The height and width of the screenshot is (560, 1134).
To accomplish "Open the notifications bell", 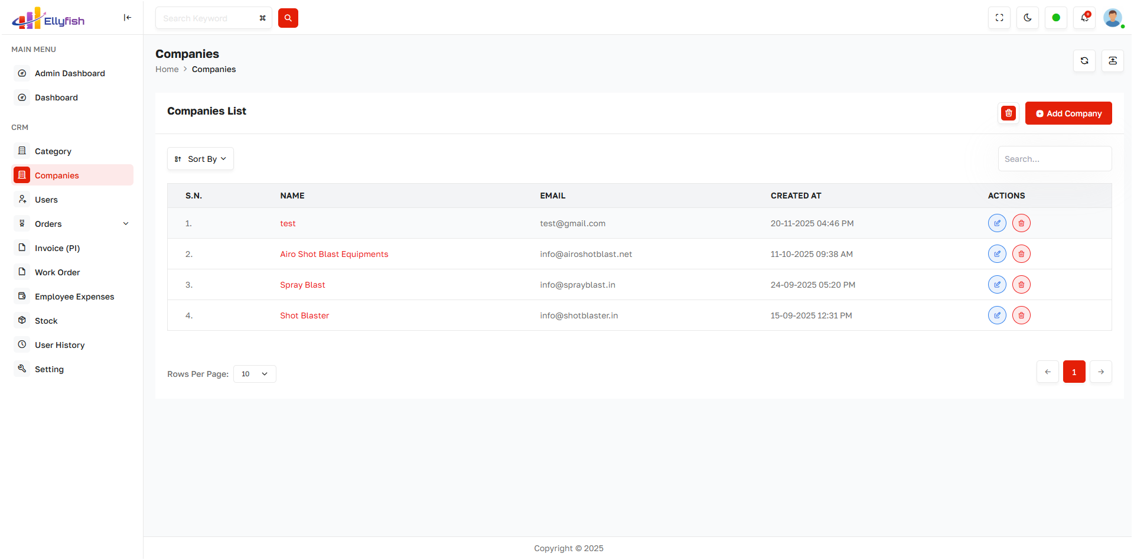I will [1084, 18].
